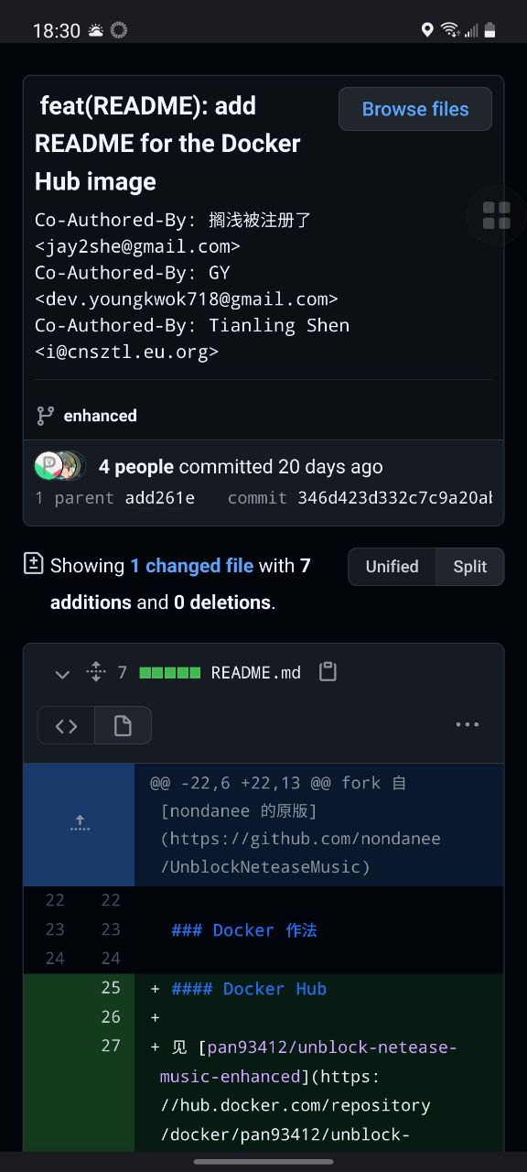Show source diff with code icon
The height and width of the screenshot is (1172, 527).
66,726
